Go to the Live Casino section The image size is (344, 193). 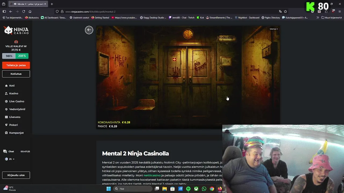point(15,101)
